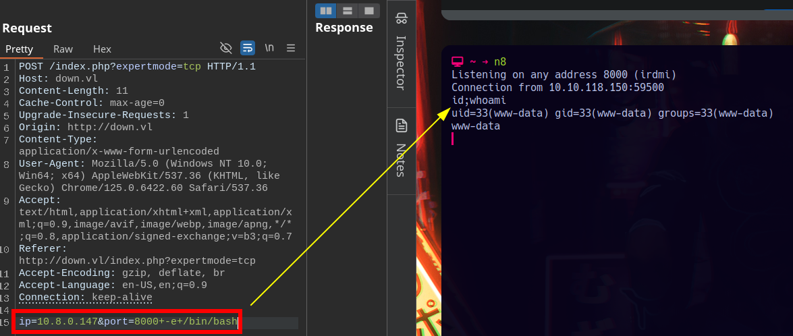Click the Cache-Control header line

tap(92, 103)
